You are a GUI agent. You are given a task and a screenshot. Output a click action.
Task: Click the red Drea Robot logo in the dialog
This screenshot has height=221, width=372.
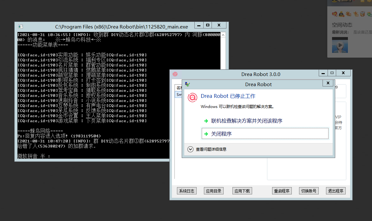pyautogui.click(x=193, y=97)
